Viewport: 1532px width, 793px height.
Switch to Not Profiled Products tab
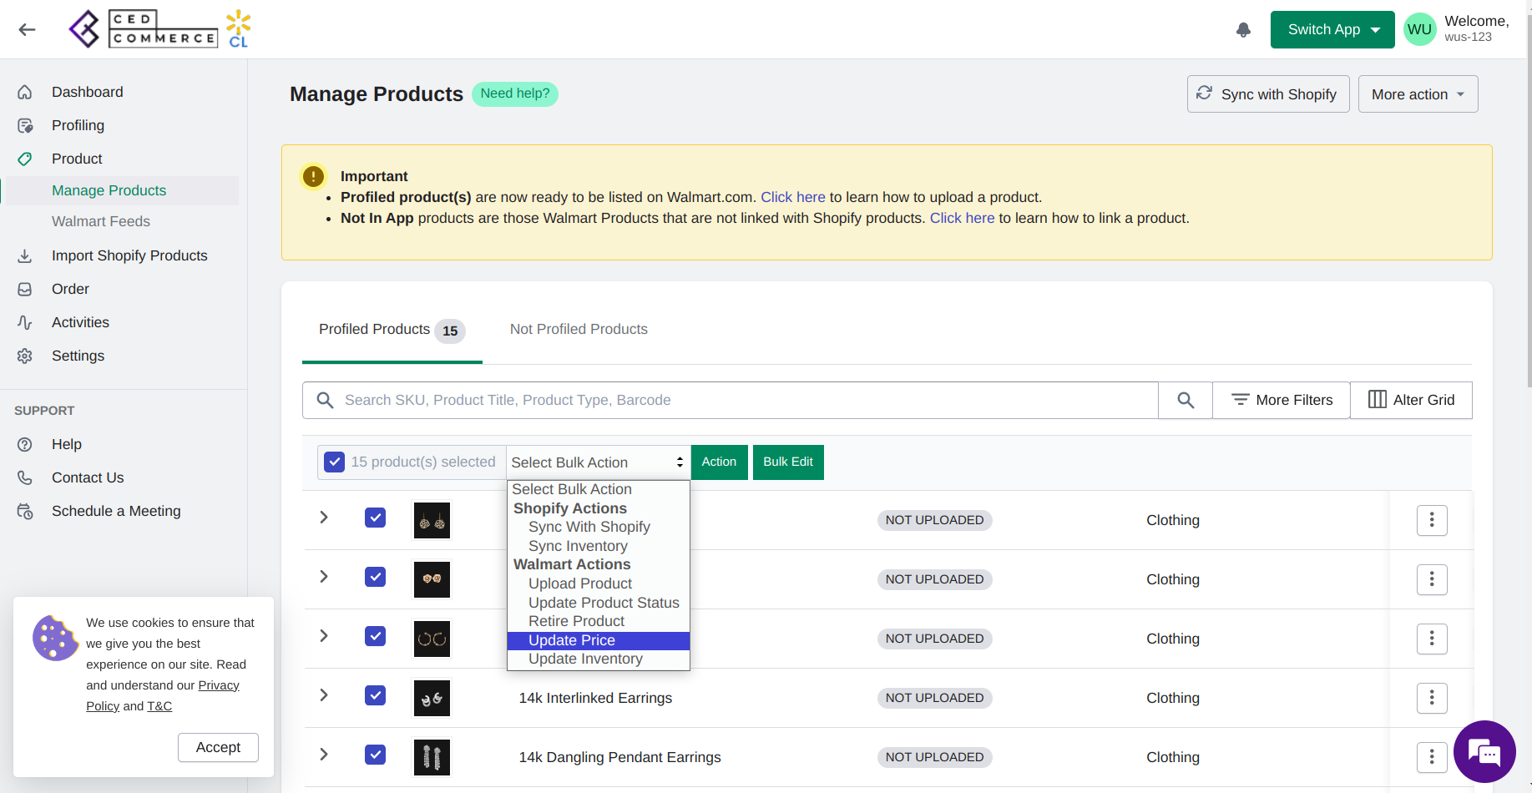(x=579, y=329)
